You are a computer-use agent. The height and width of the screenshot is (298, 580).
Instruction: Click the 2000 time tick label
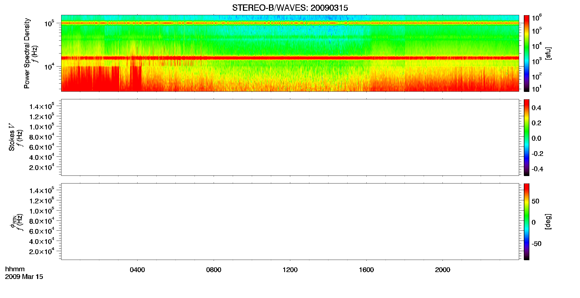tap(442, 270)
